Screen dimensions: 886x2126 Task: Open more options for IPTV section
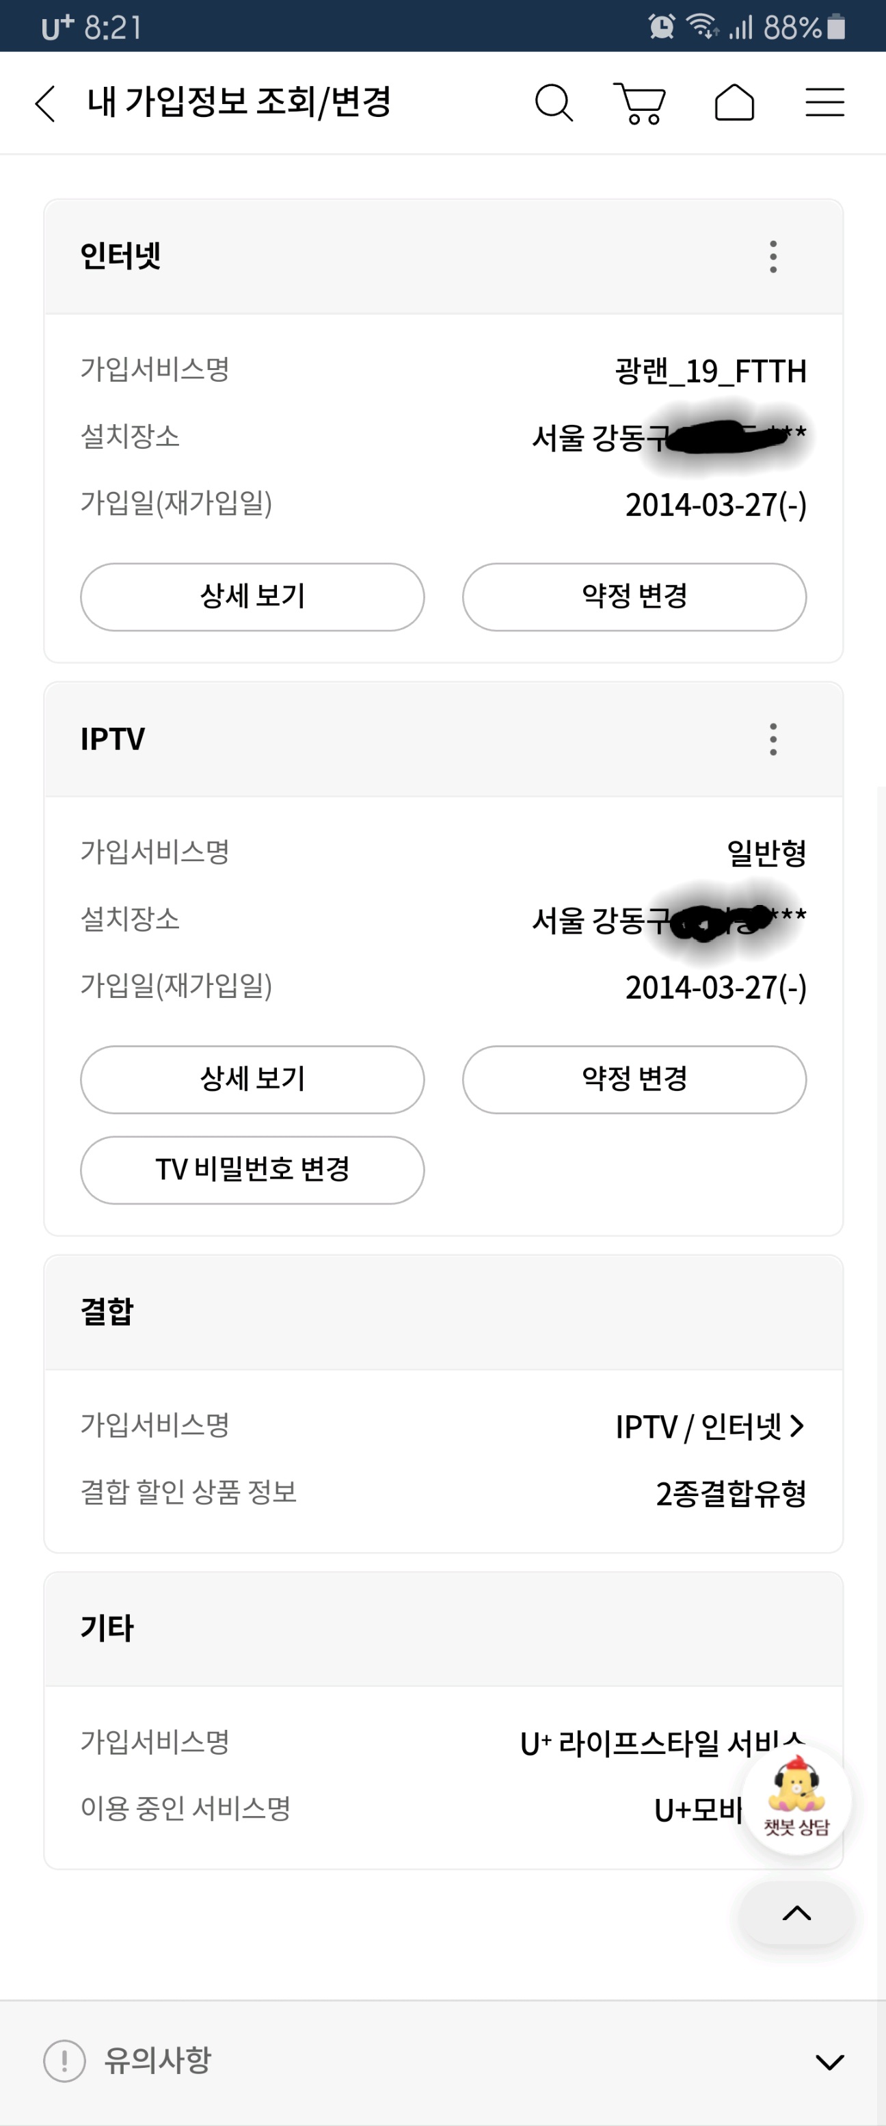coord(773,739)
